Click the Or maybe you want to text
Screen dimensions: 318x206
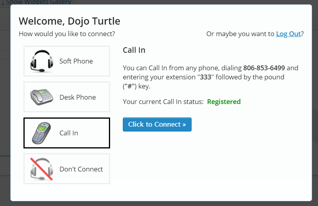tap(240, 34)
